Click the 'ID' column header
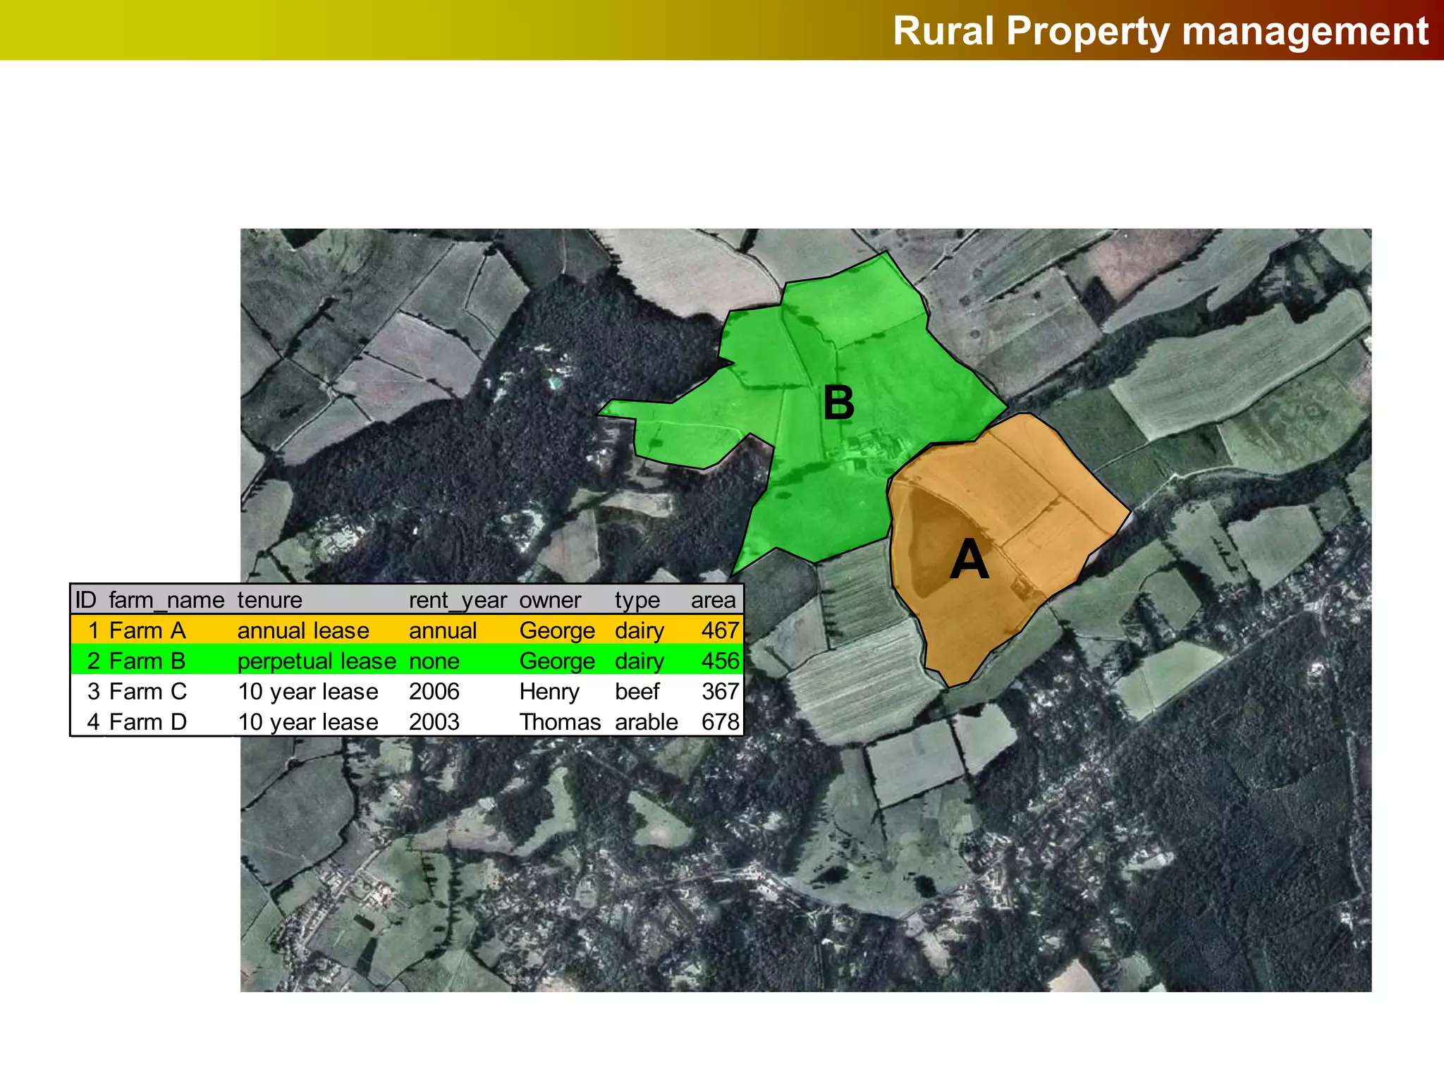 (85, 600)
